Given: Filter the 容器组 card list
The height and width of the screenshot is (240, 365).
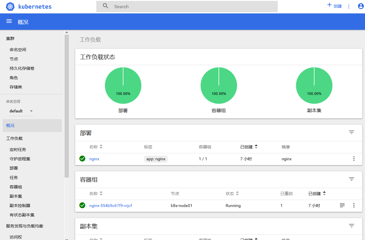Looking at the screenshot, I should (352, 179).
